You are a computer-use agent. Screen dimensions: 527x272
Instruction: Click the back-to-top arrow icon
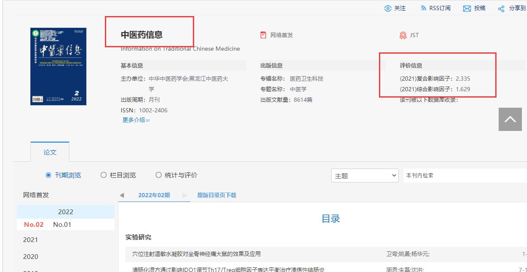(510, 120)
